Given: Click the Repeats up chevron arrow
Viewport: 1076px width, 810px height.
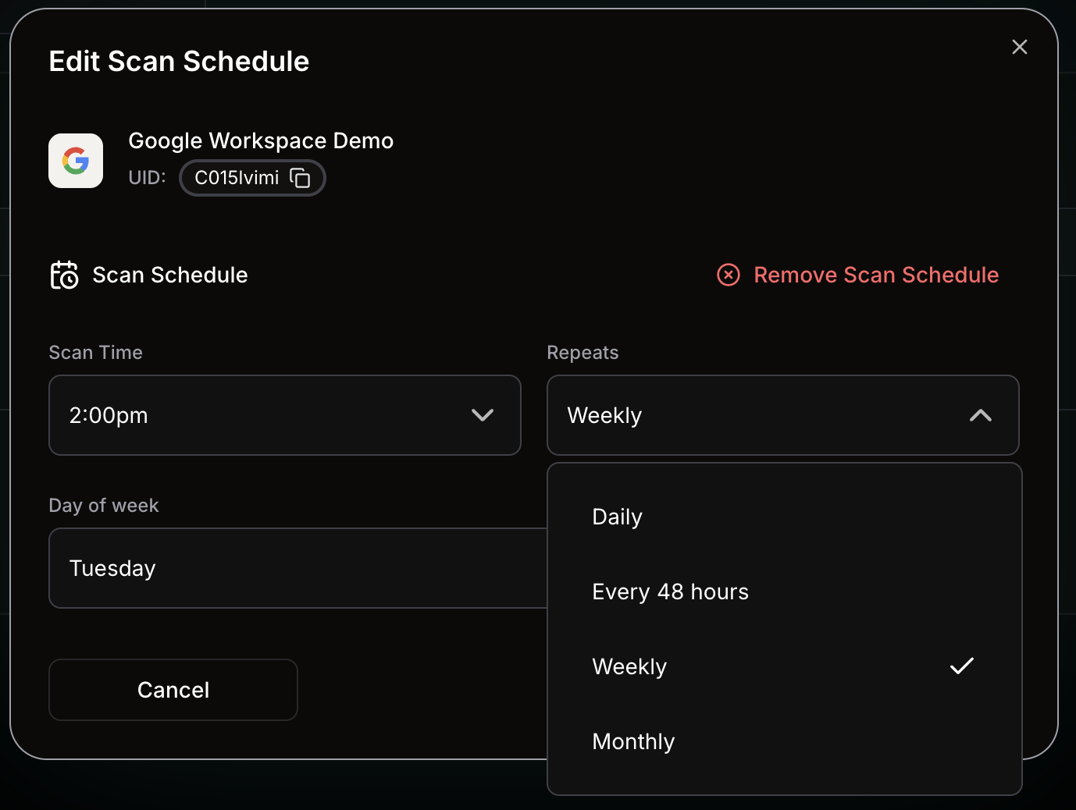Looking at the screenshot, I should click(981, 415).
